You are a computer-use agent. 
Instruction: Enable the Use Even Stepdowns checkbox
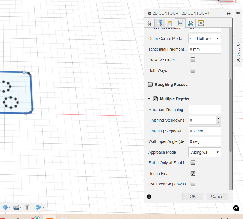[193, 184]
